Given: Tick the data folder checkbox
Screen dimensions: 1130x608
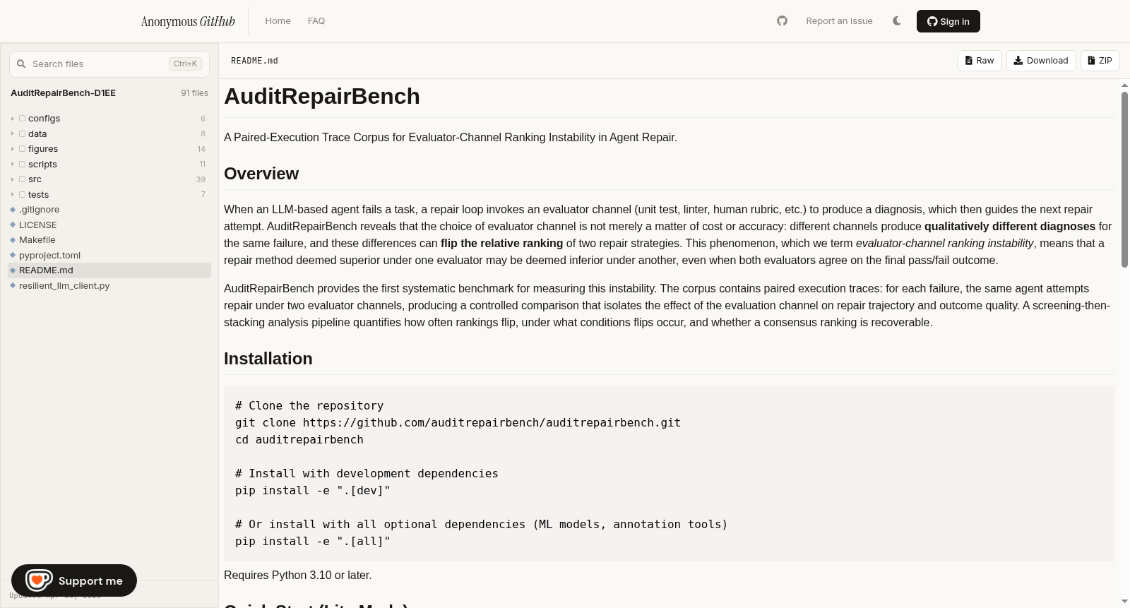Looking at the screenshot, I should click(x=23, y=134).
